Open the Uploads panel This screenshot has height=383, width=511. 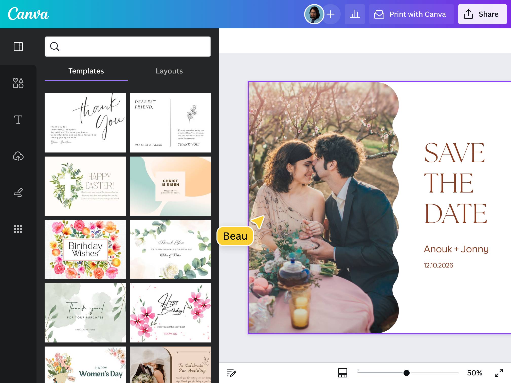point(18,156)
